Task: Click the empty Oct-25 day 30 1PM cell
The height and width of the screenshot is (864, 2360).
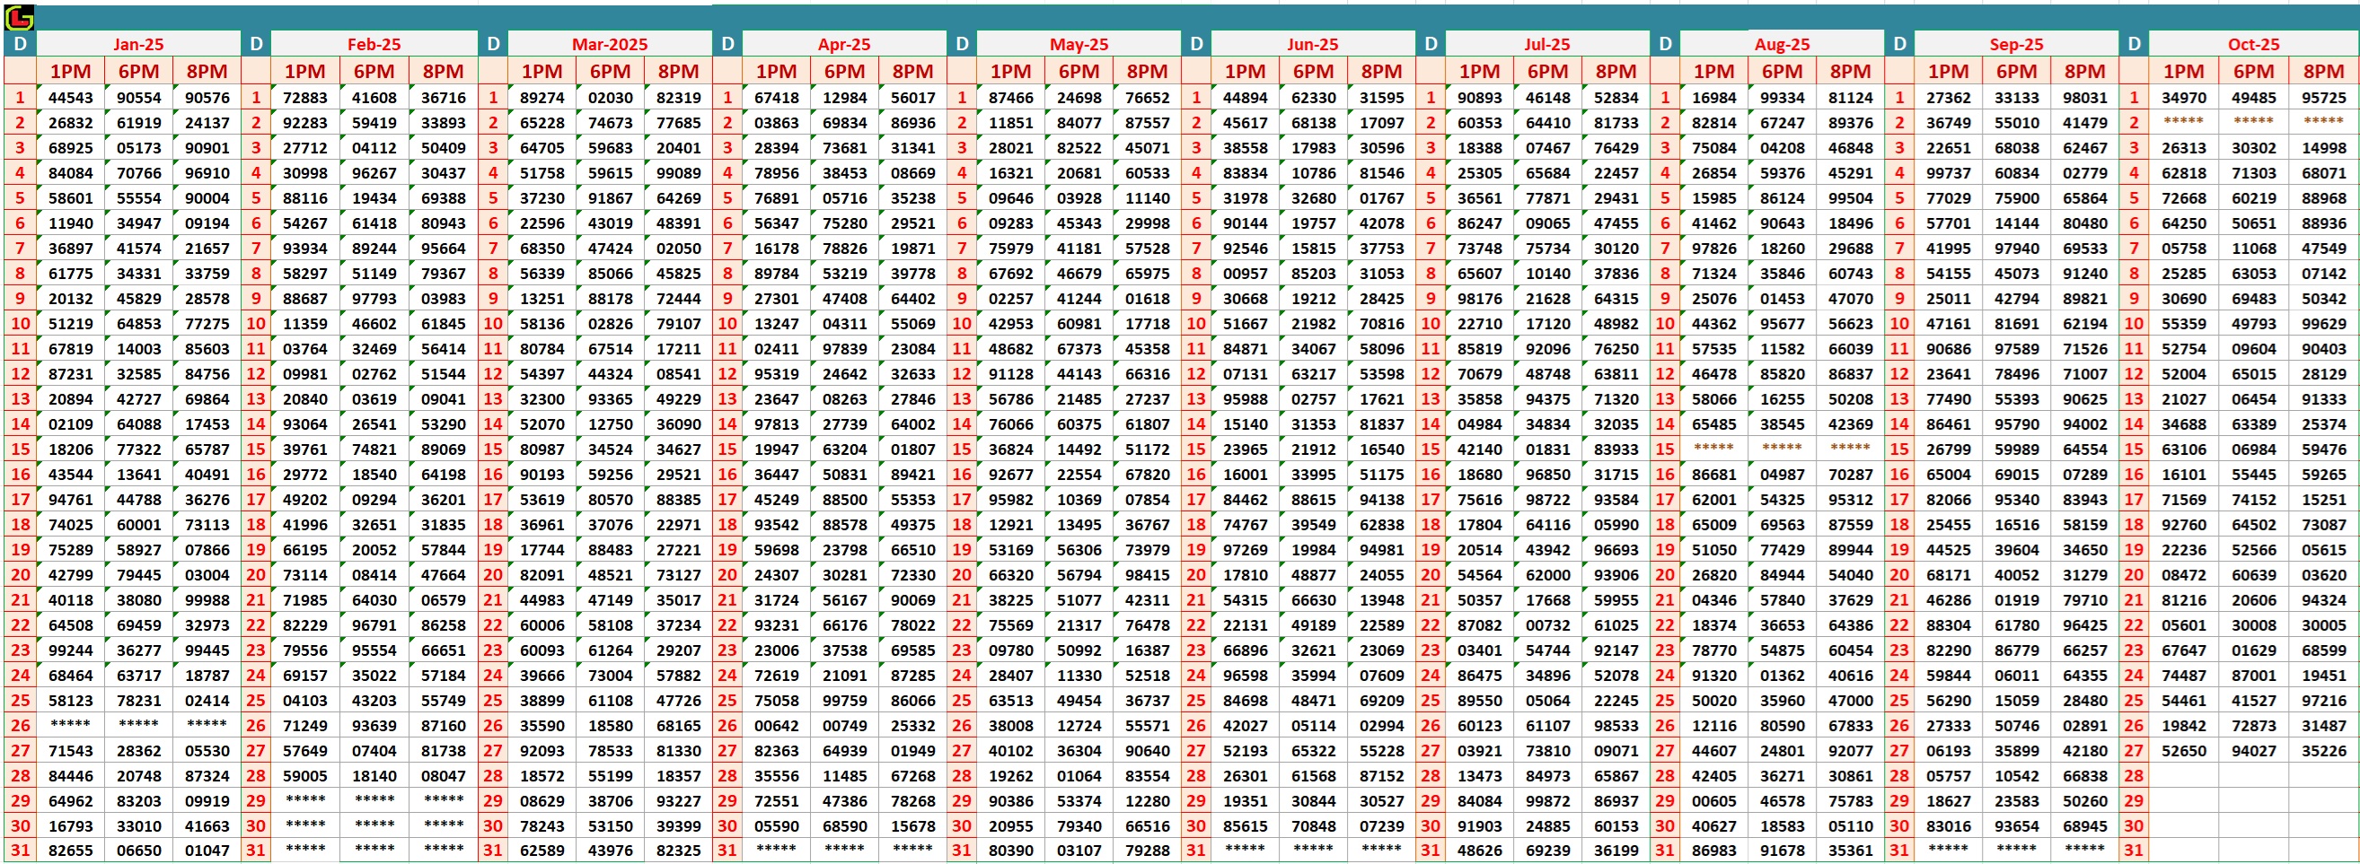Action: tap(2183, 825)
